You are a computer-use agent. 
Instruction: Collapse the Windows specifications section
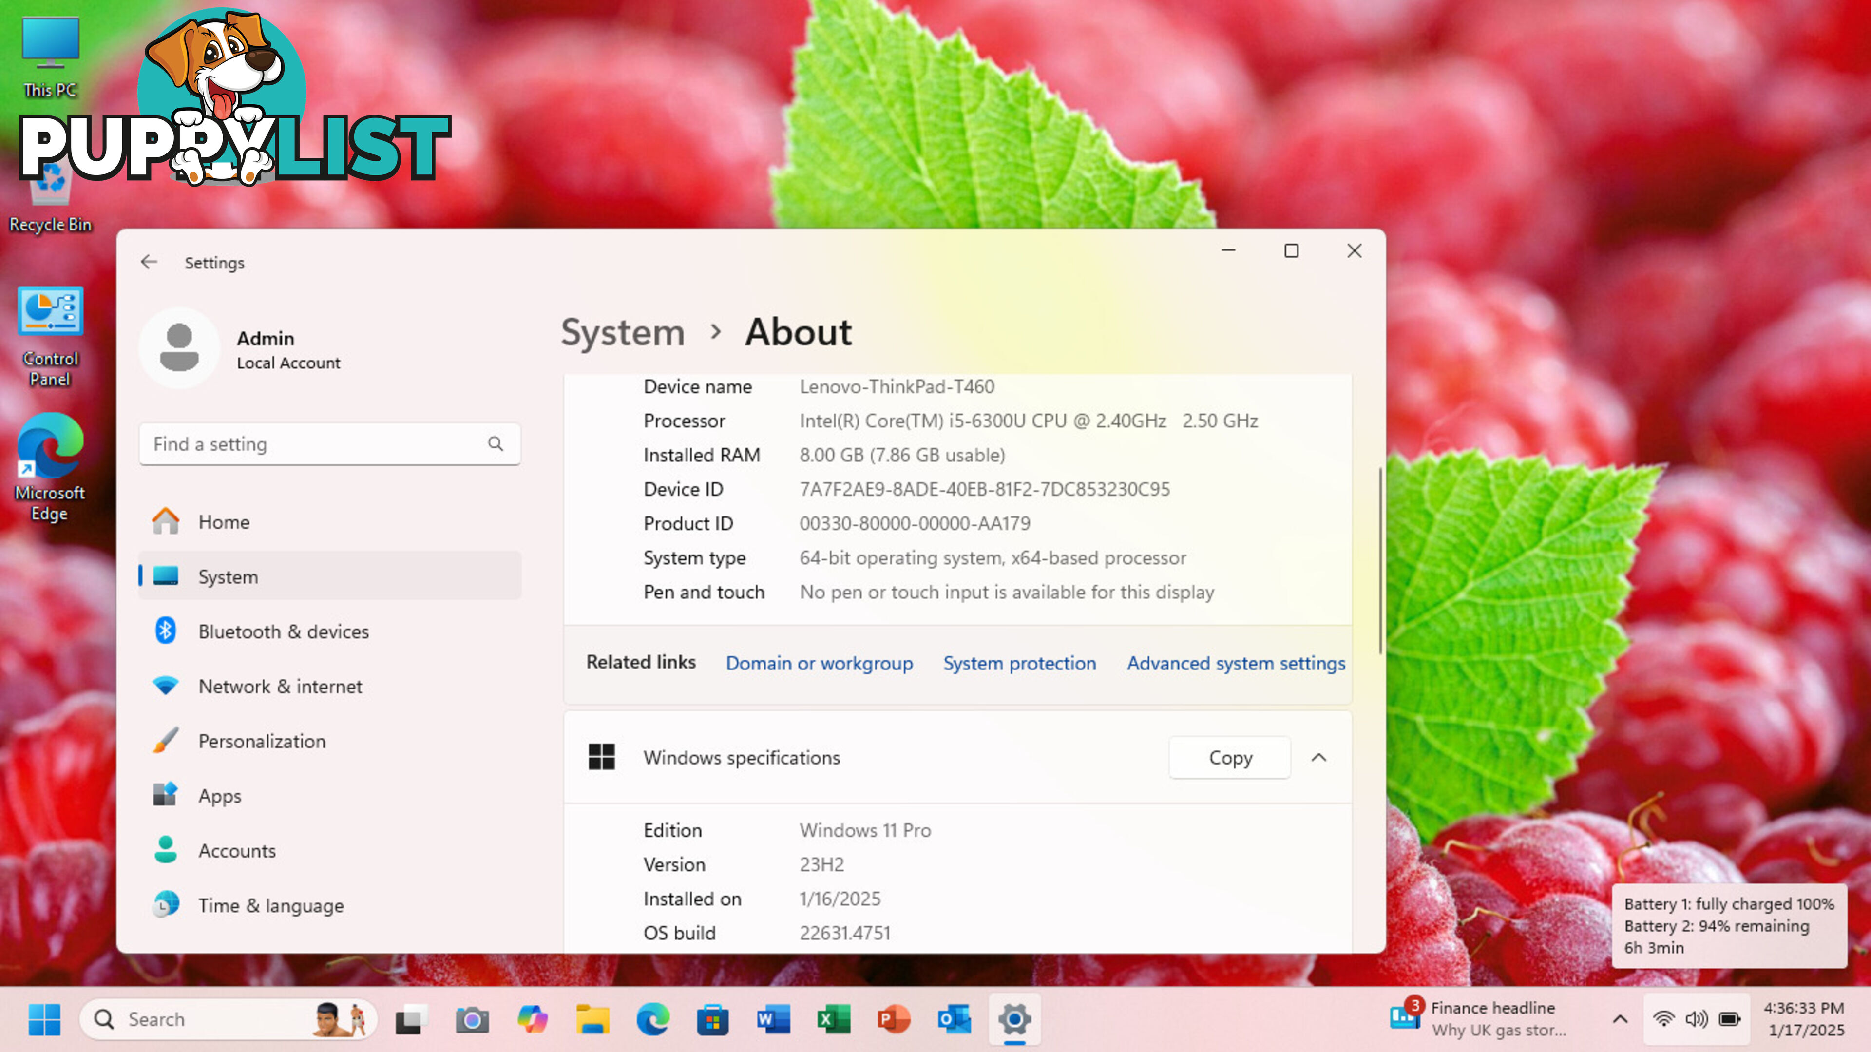click(1319, 758)
